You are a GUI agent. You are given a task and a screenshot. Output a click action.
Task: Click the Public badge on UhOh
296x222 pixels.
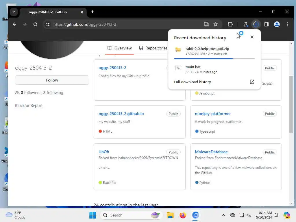pyautogui.click(x=173, y=152)
